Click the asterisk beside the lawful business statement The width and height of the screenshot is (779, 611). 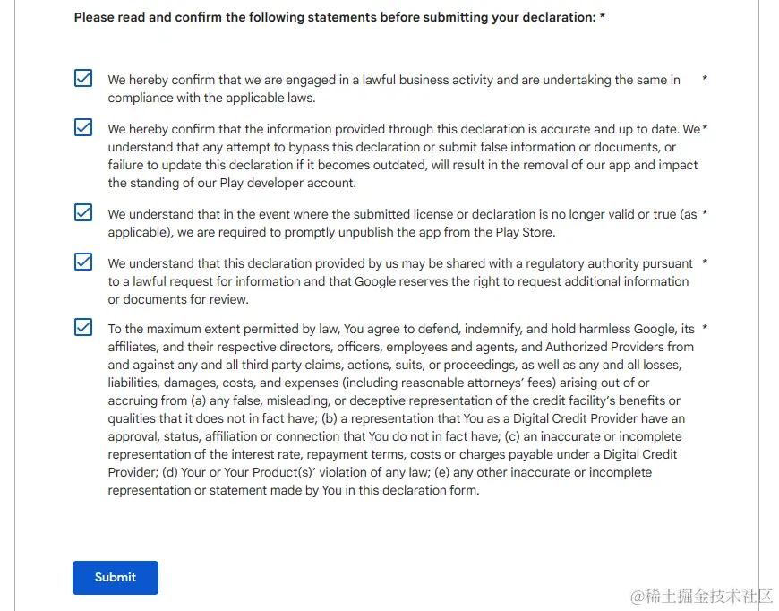(x=705, y=80)
